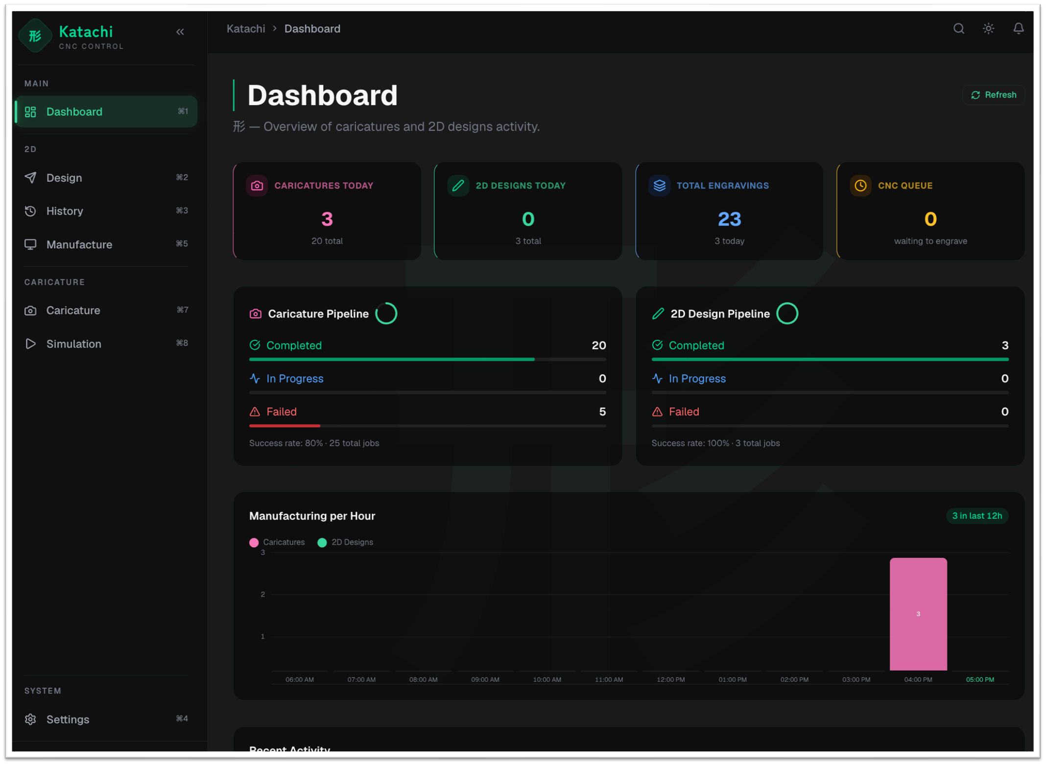Click Caricature Pipeline Completed check icon
The image size is (1046, 765).
255,345
